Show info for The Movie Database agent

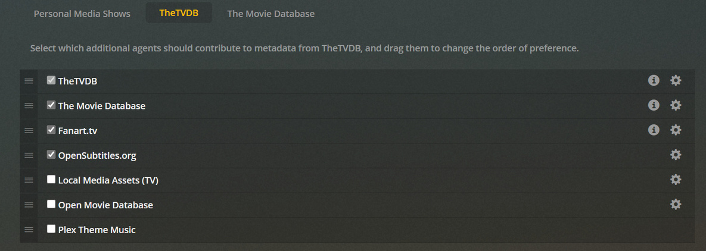[654, 105]
